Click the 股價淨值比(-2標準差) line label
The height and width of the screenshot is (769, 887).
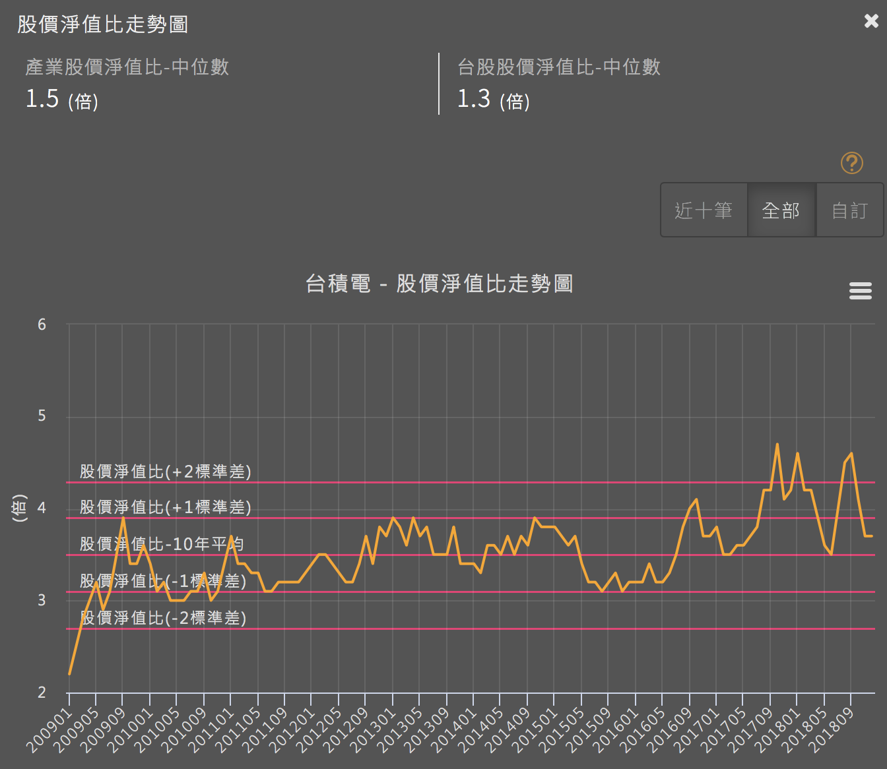(162, 619)
